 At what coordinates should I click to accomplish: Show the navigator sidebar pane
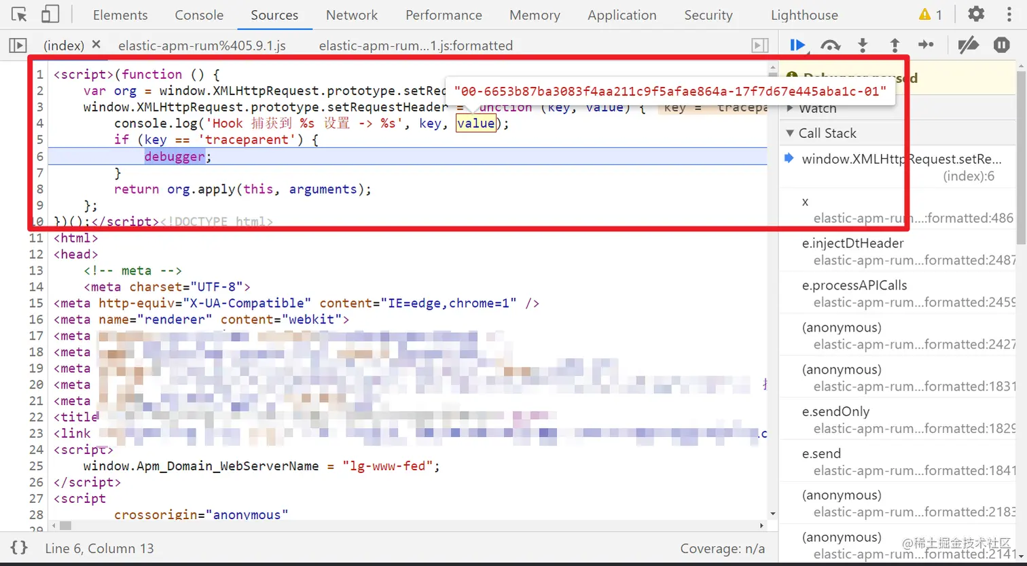[18, 46]
